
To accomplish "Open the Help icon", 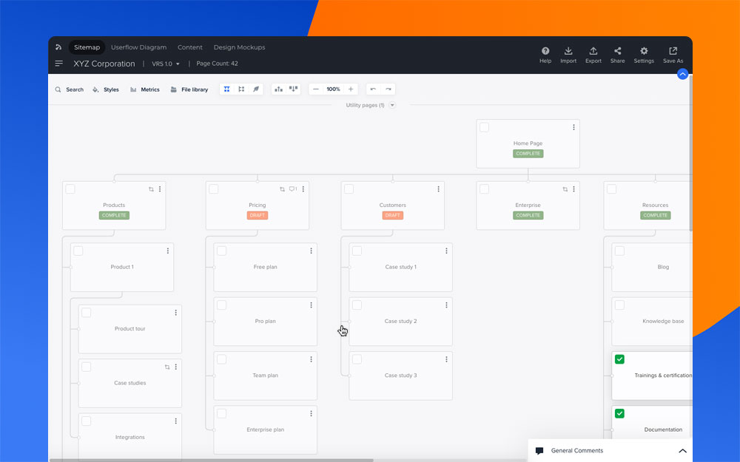I will pyautogui.click(x=545, y=52).
